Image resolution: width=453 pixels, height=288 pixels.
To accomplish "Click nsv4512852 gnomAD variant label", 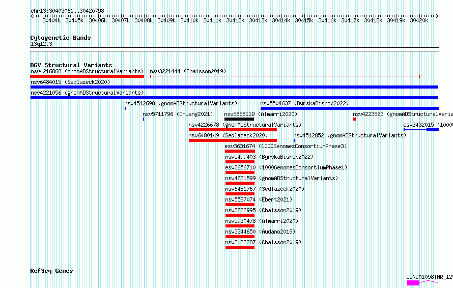I will (x=350, y=135).
